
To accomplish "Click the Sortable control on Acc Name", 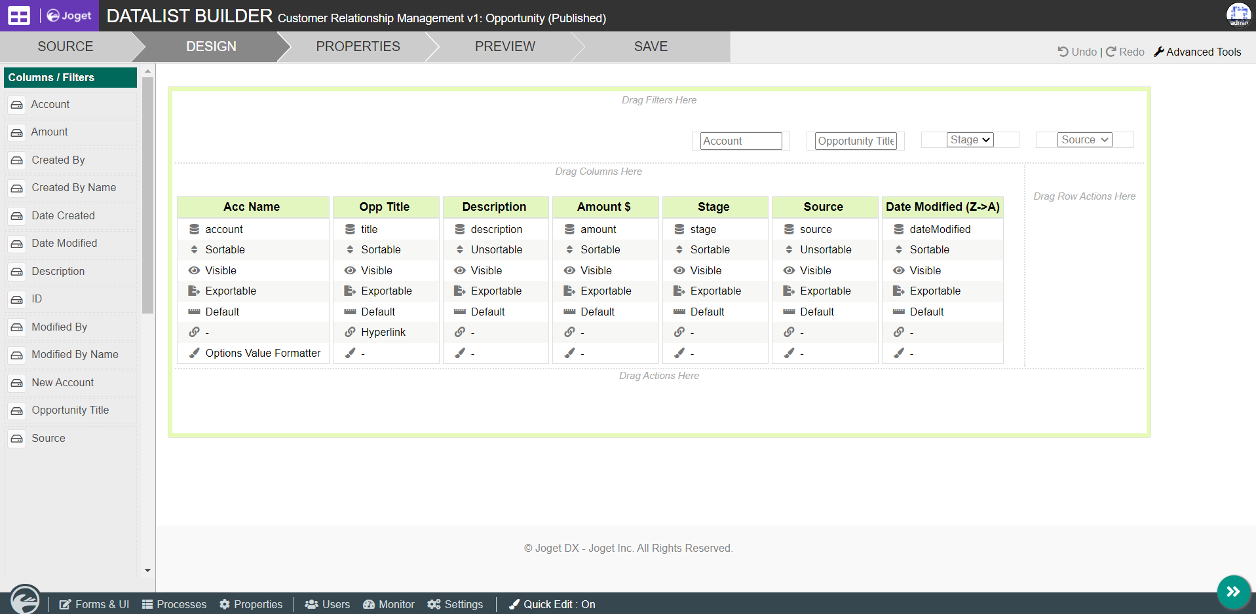I will pyautogui.click(x=225, y=249).
